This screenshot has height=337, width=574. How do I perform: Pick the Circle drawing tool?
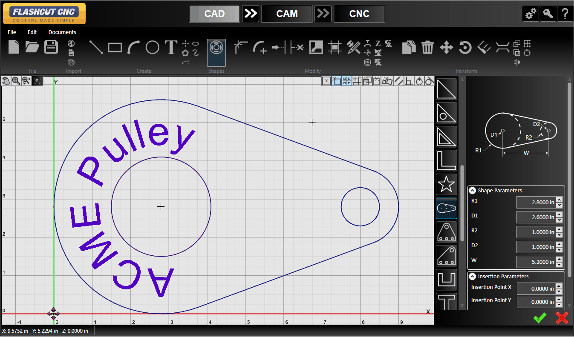click(x=153, y=47)
